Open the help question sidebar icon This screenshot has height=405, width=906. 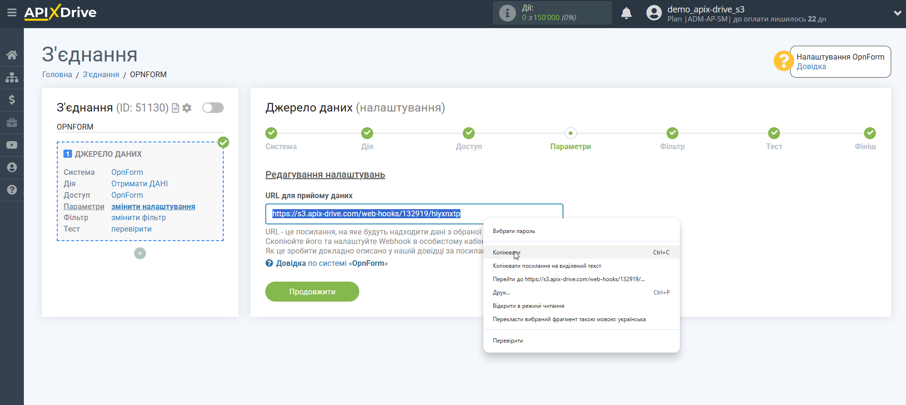(12, 190)
